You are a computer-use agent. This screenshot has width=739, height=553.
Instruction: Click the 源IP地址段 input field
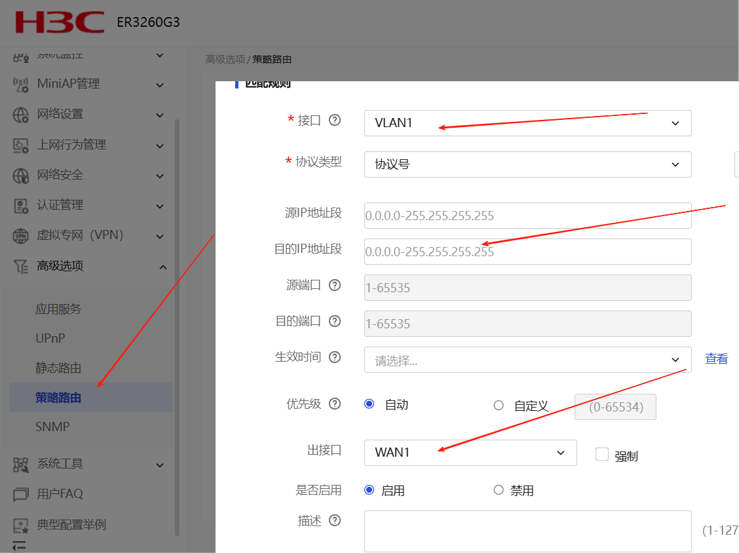[x=528, y=216]
